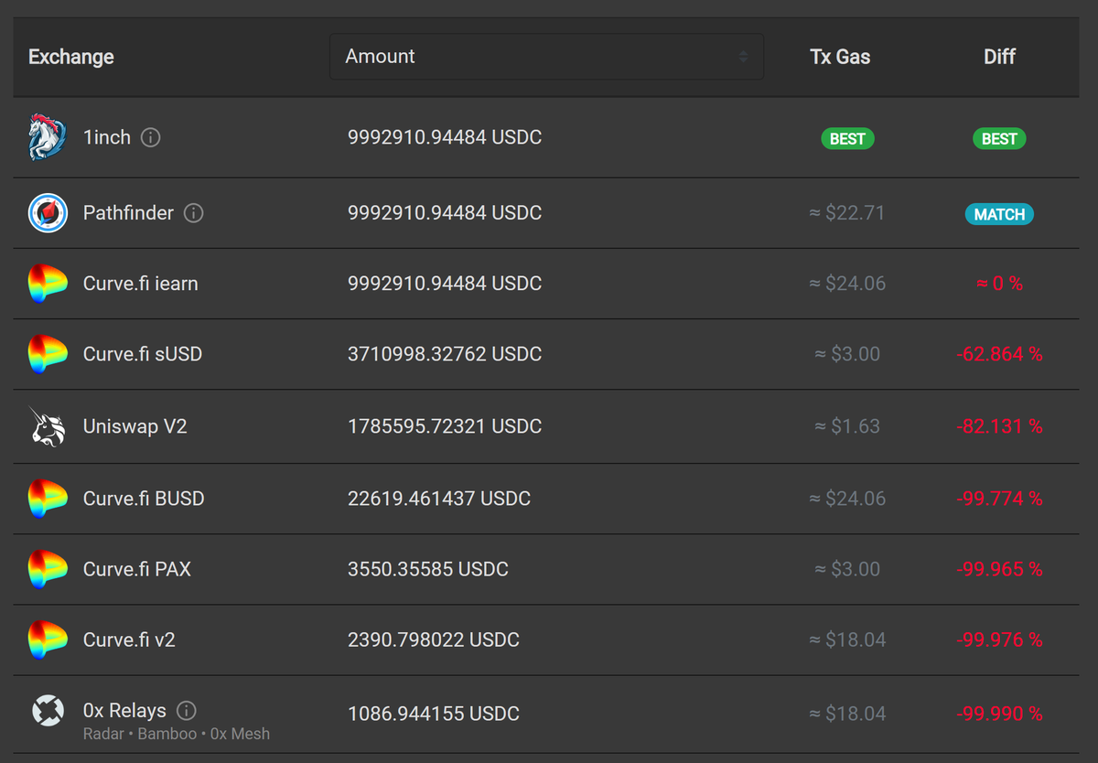Viewport: 1098px width, 763px height.
Task: Click the Tx Gas column header
Action: tap(840, 57)
